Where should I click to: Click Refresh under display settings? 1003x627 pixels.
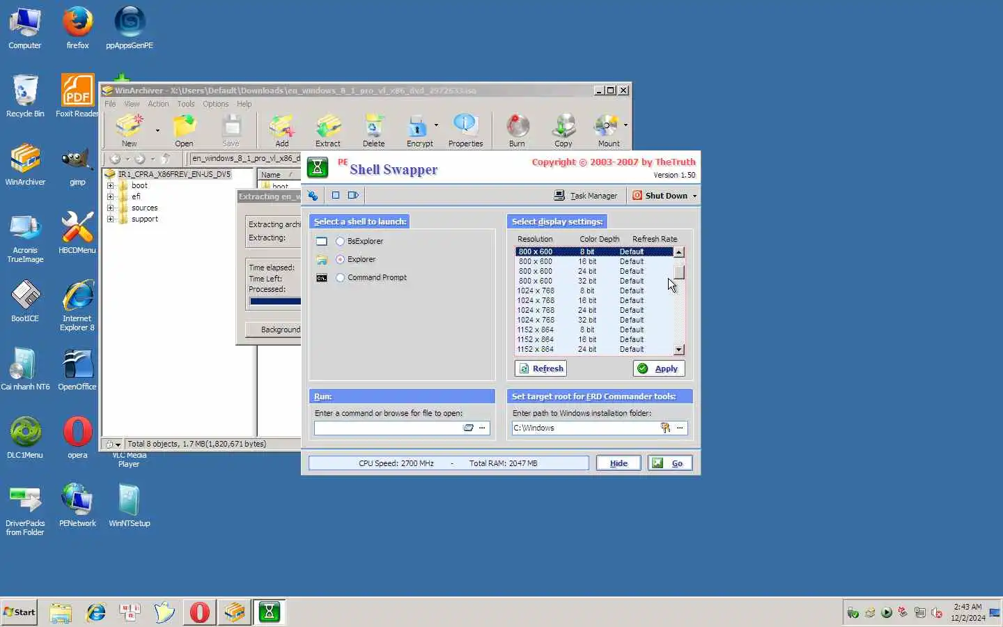tap(541, 369)
